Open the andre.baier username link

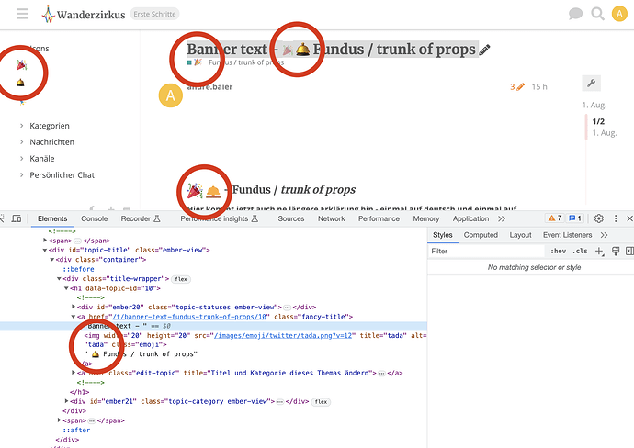tap(209, 86)
